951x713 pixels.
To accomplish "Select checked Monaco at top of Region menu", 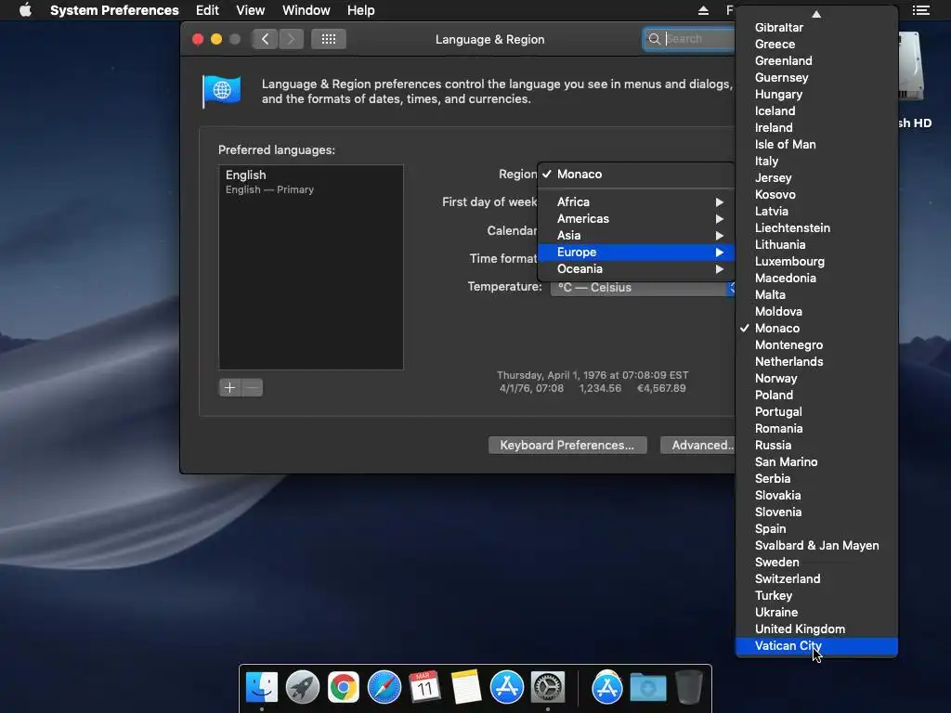I will [636, 174].
